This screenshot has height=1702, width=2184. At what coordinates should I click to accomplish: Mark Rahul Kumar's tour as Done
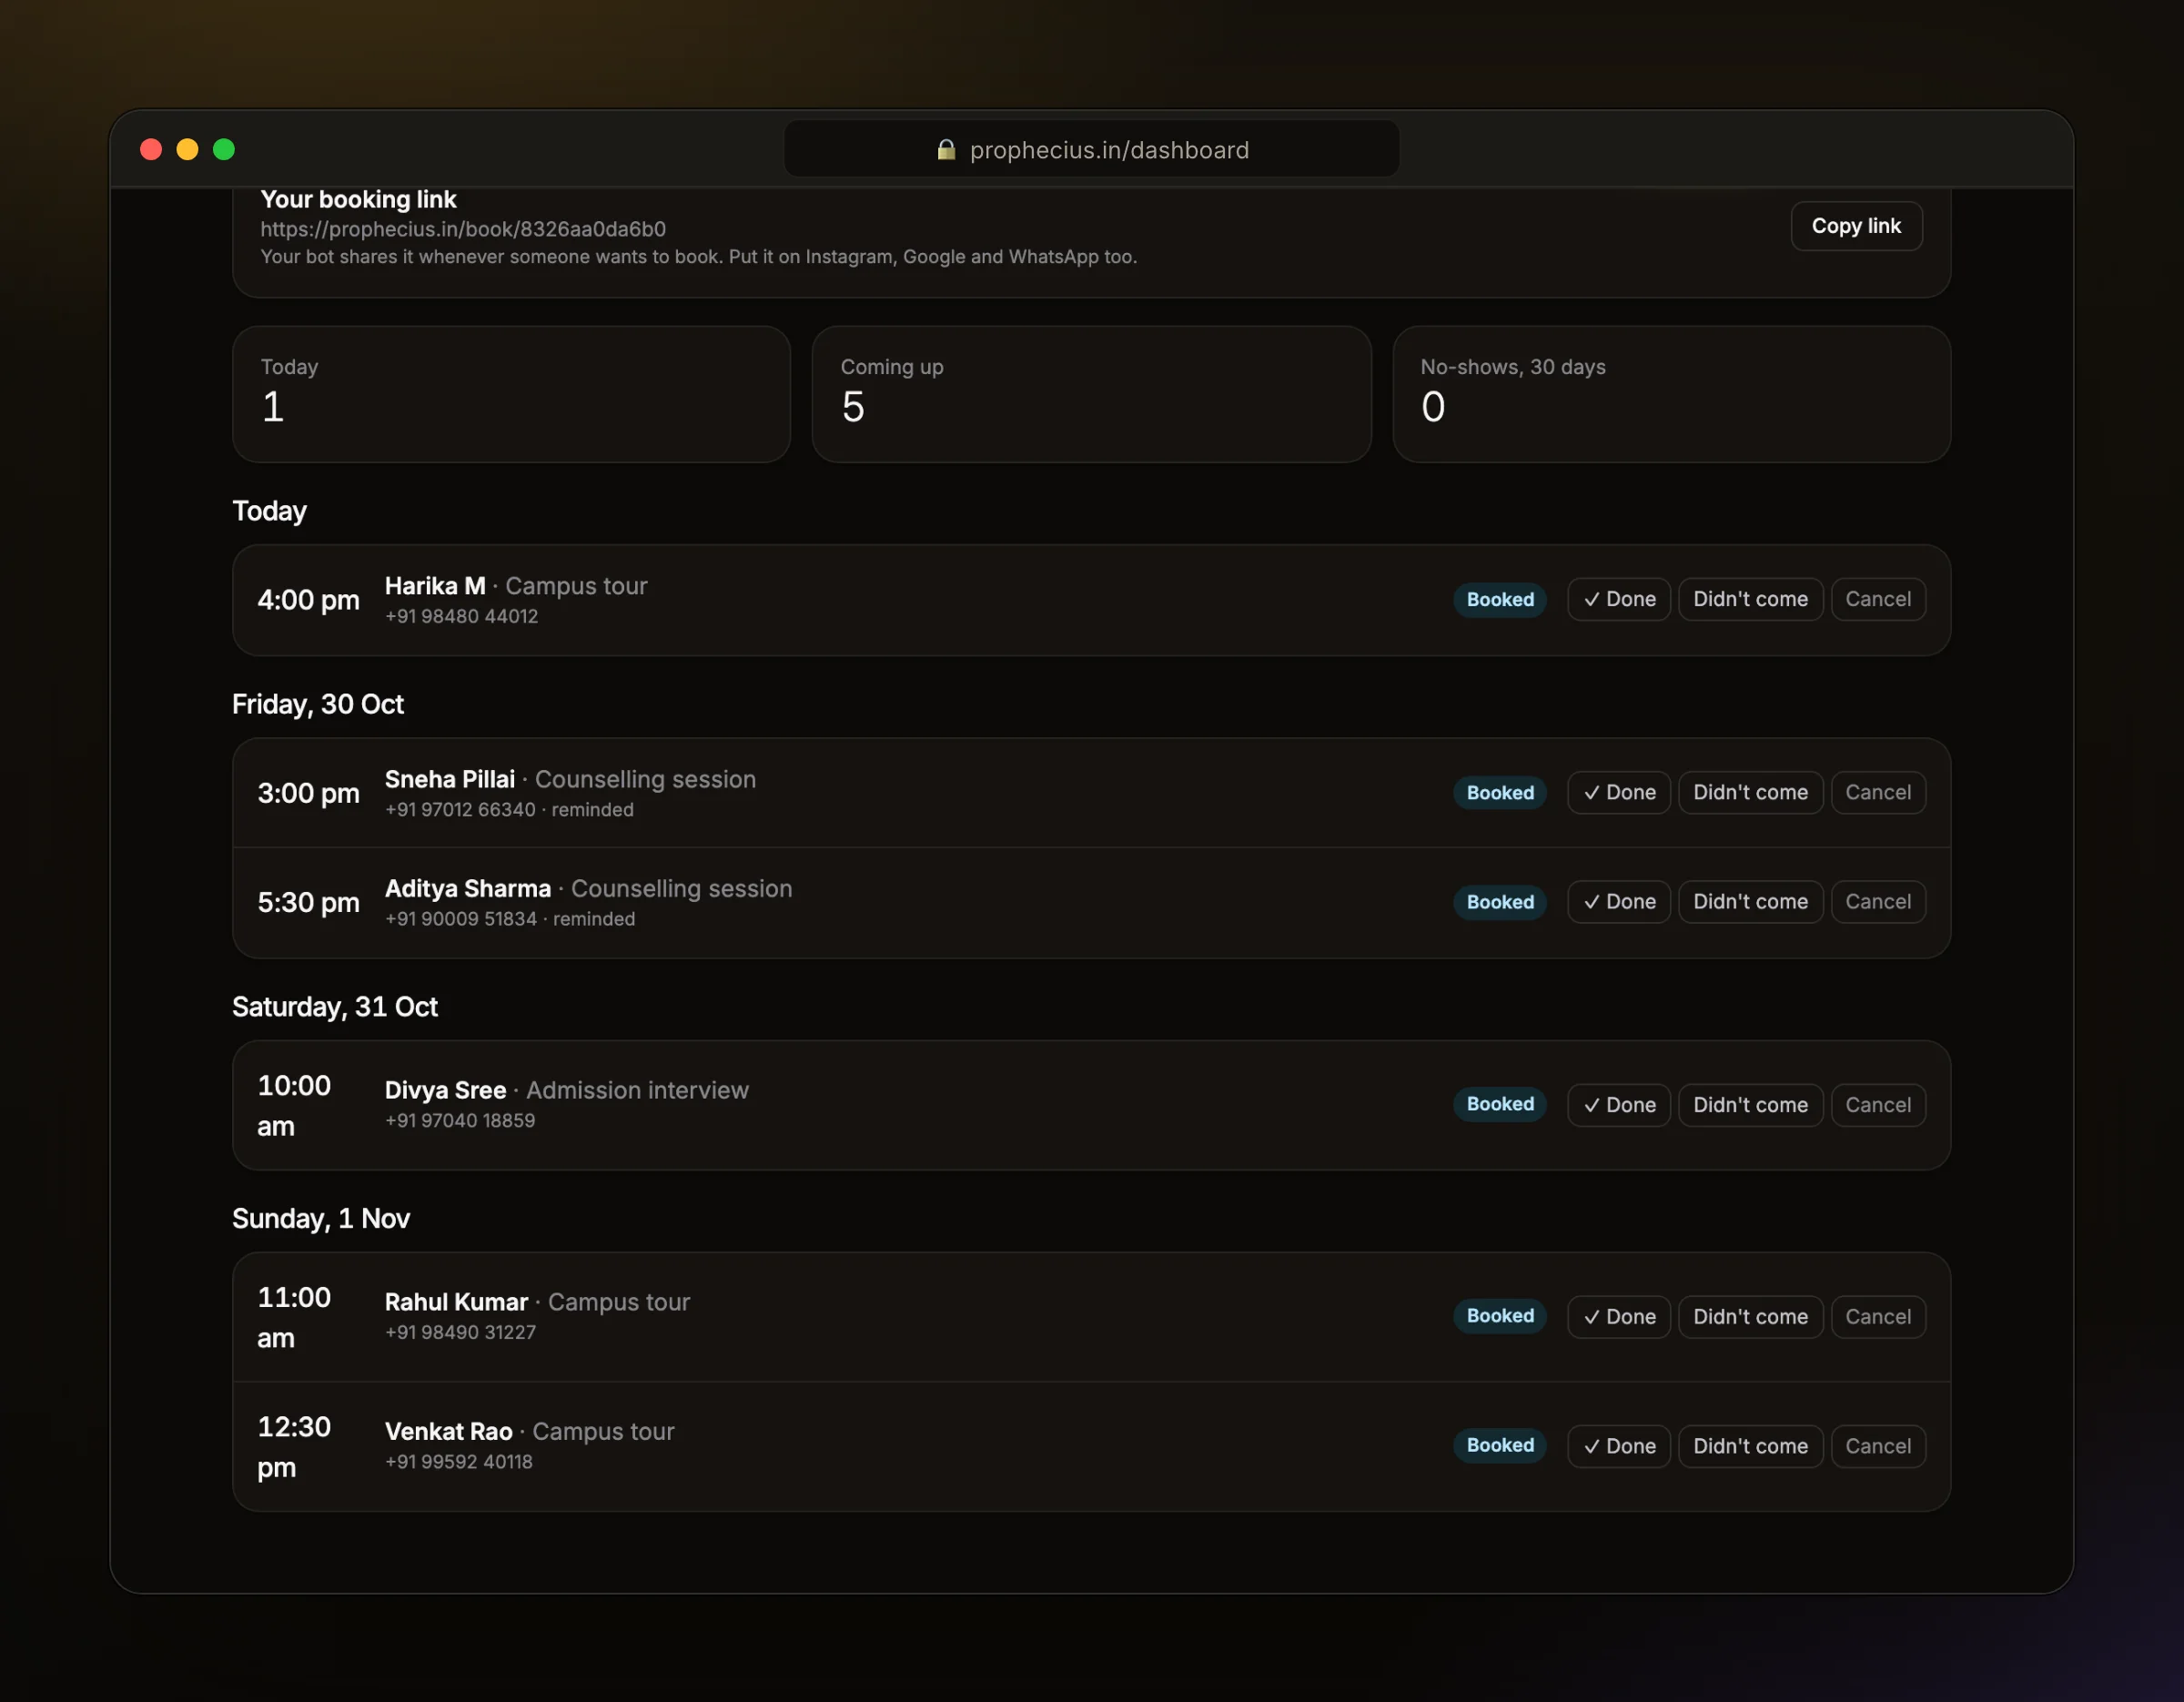coord(1618,1317)
